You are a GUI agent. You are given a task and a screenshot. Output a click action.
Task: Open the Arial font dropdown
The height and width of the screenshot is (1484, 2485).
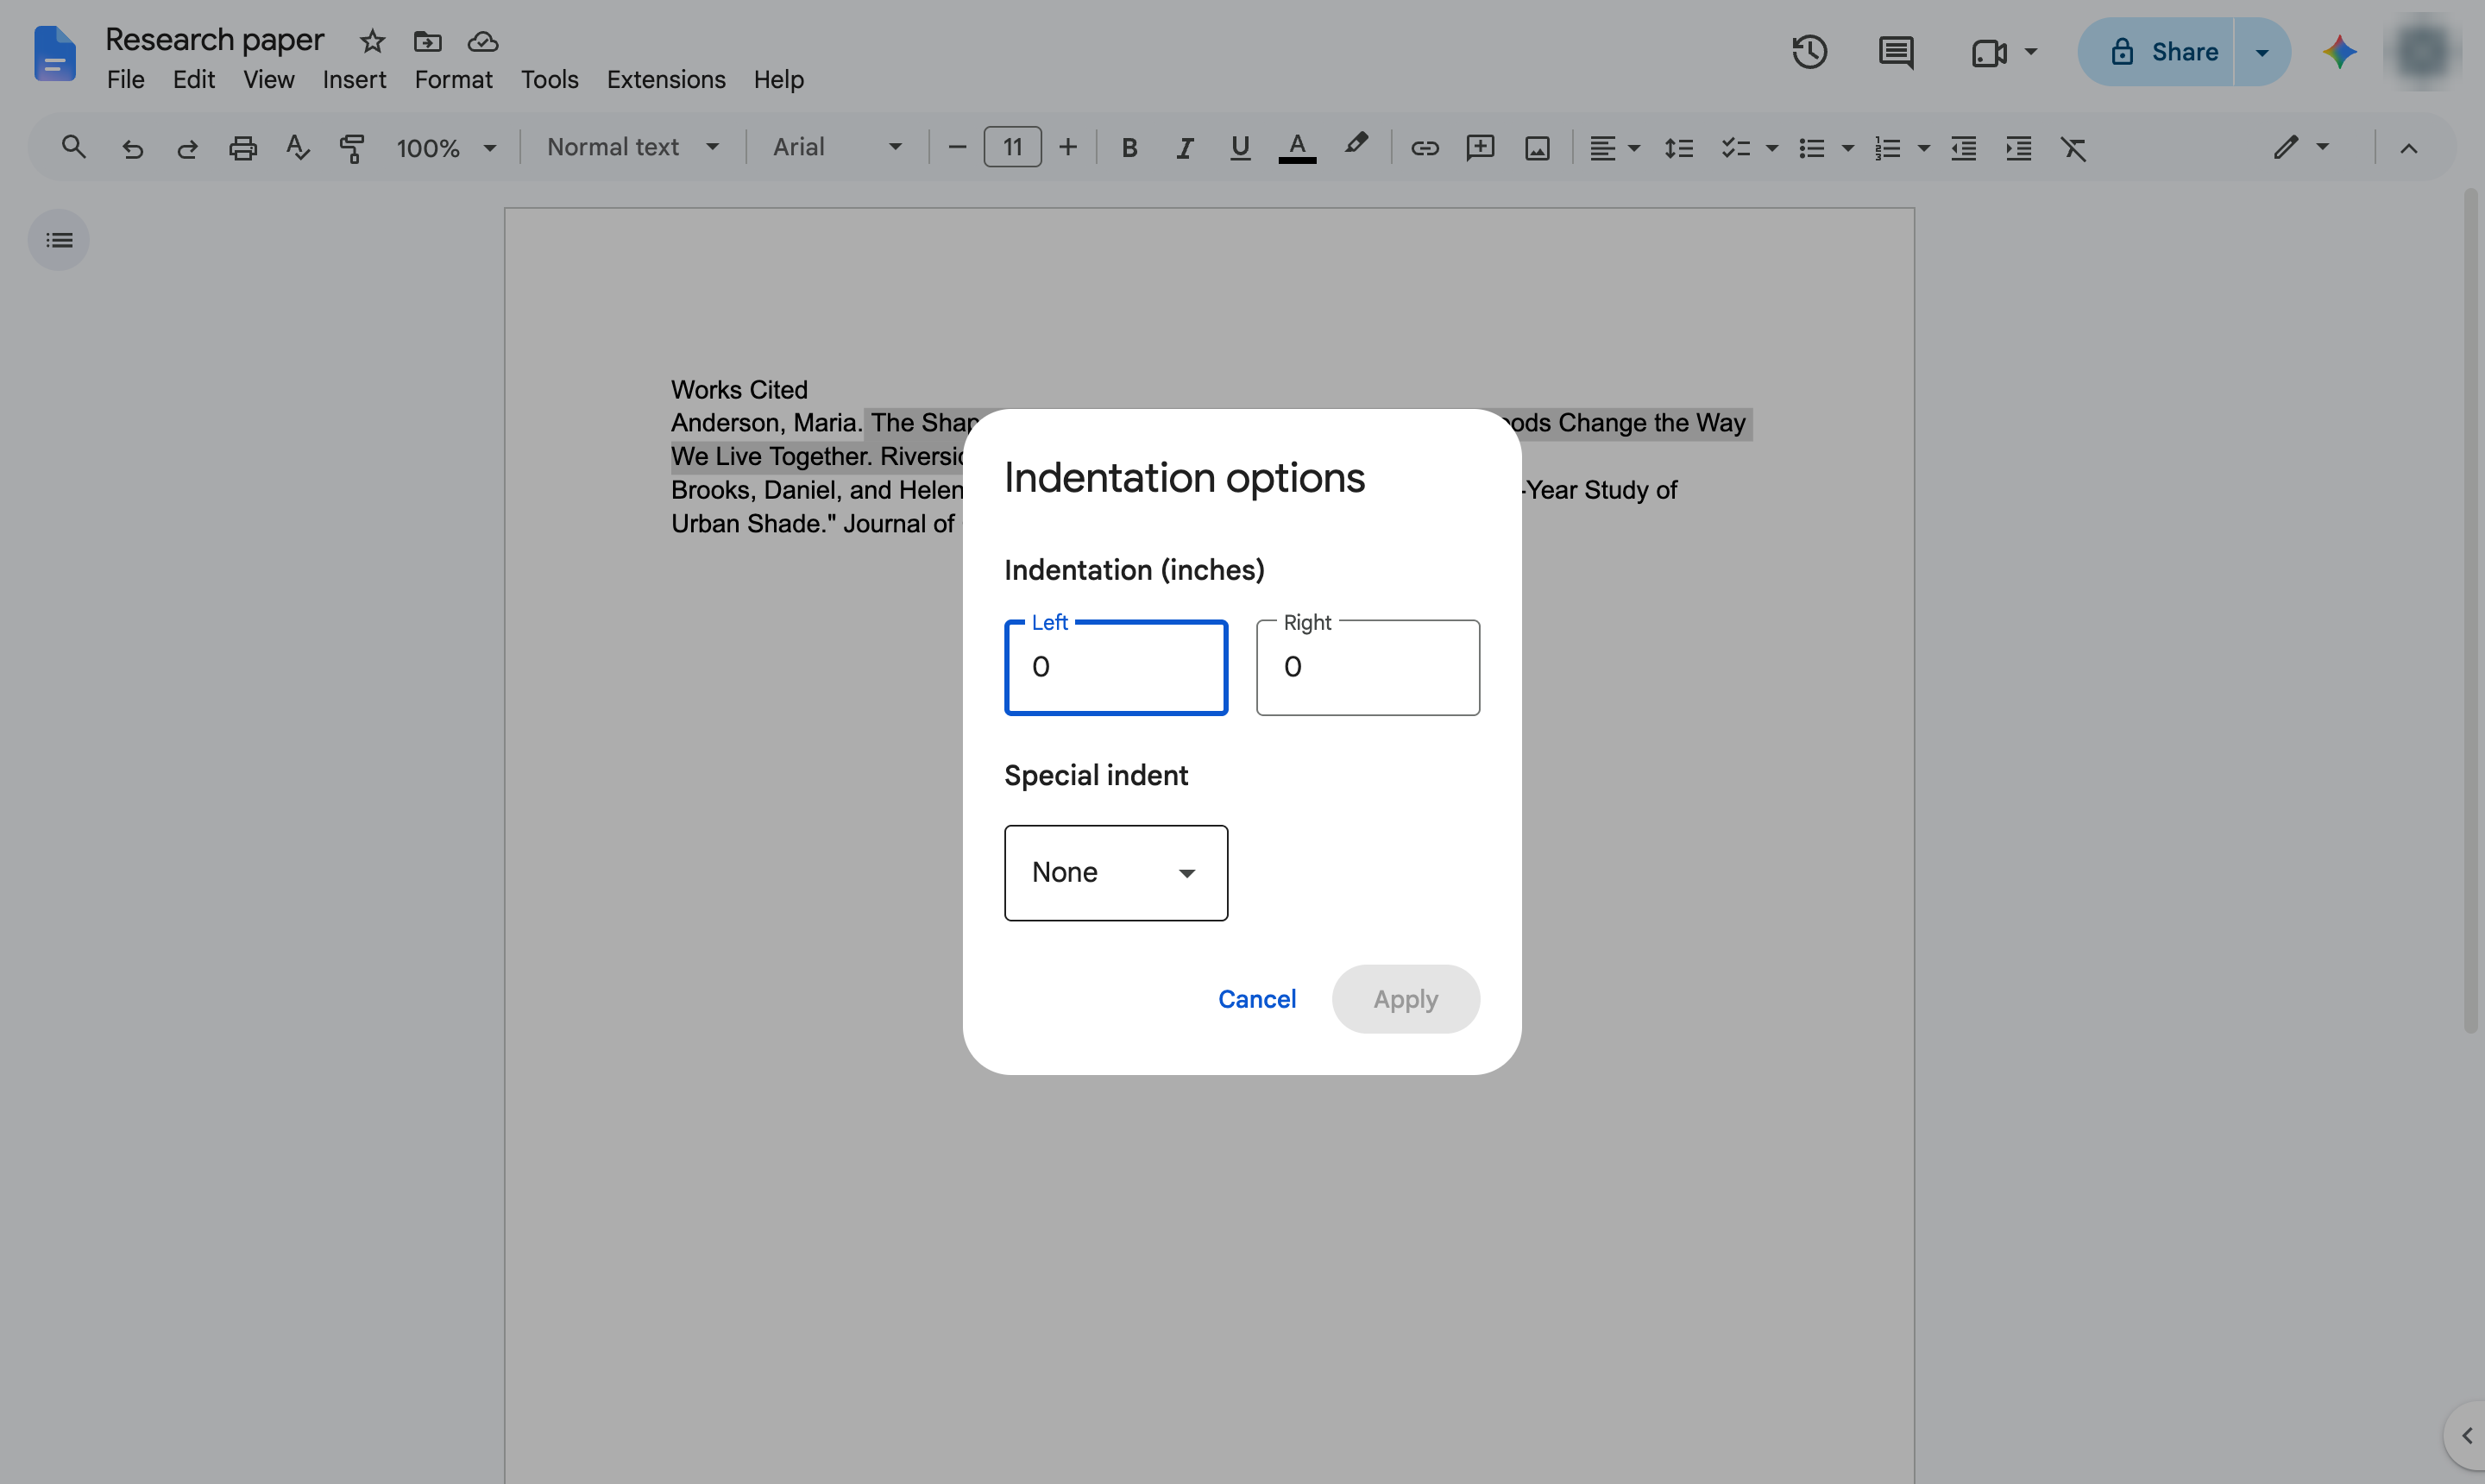pyautogui.click(x=837, y=147)
